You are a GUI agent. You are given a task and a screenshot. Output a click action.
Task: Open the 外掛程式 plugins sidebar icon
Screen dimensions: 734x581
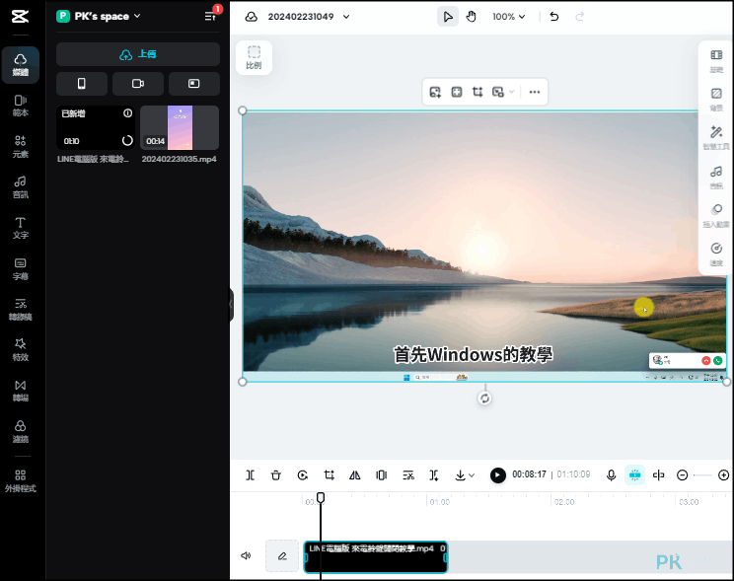20,481
